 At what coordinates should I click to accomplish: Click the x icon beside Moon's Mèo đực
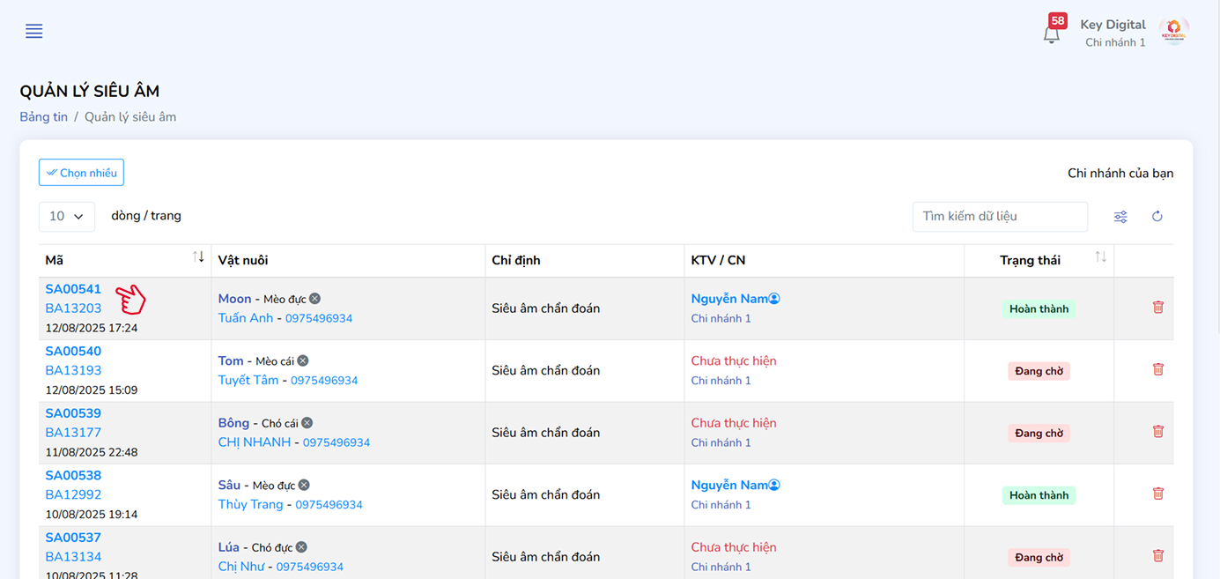(x=314, y=299)
